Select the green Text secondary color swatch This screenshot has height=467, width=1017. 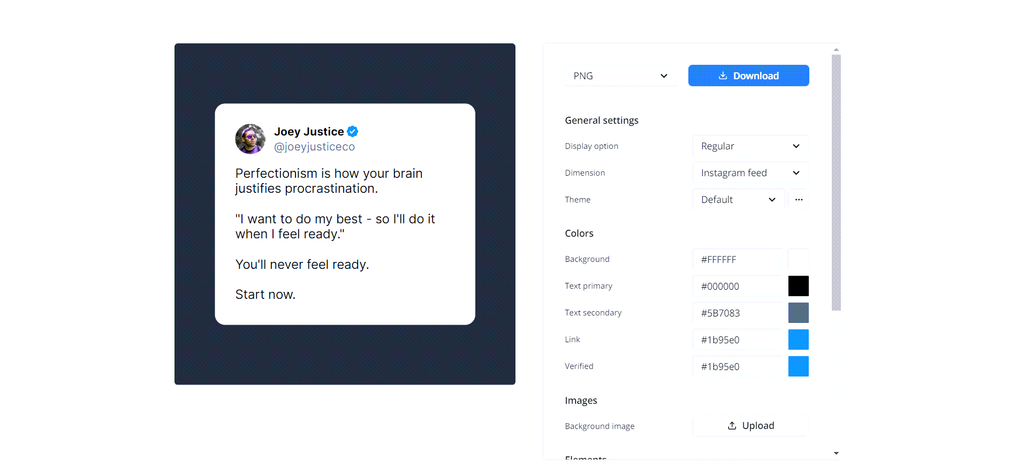pos(798,313)
